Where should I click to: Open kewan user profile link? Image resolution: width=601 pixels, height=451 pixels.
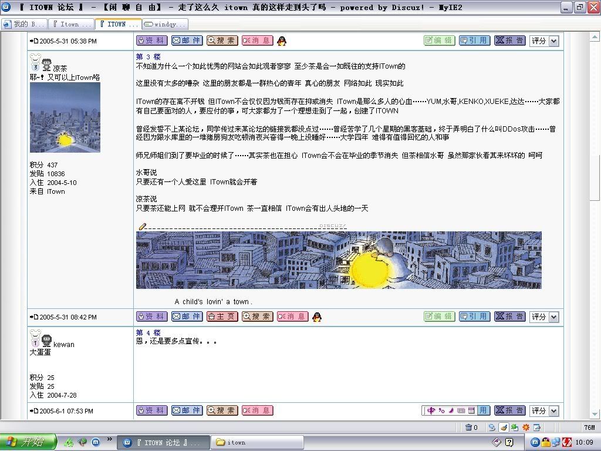[63, 344]
